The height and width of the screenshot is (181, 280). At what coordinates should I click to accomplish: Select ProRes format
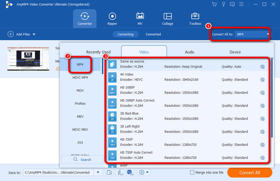click(80, 103)
